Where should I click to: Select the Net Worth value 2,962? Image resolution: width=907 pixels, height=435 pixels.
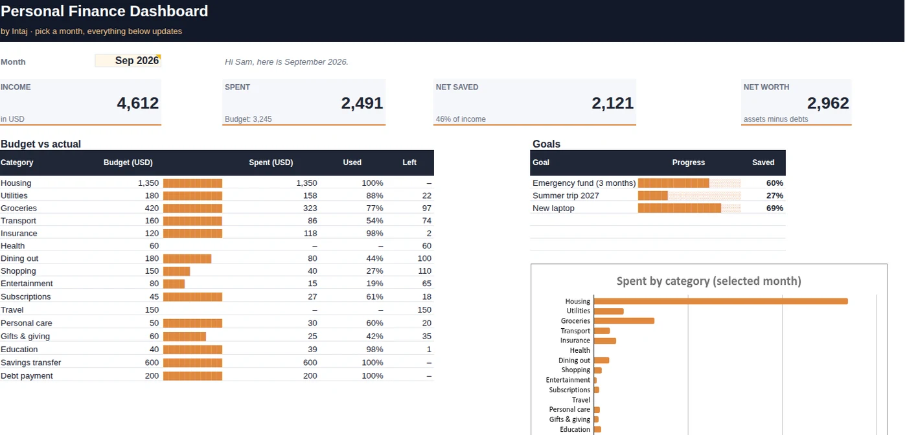(828, 103)
